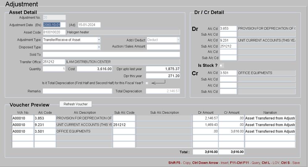Viewport: 308px width, 167px height.
Task: Tick the Total Depreciation fiscal year checkbox
Action: coord(147,83)
